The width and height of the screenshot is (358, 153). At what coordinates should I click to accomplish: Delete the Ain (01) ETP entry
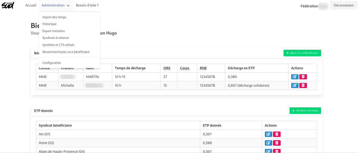click(x=277, y=134)
